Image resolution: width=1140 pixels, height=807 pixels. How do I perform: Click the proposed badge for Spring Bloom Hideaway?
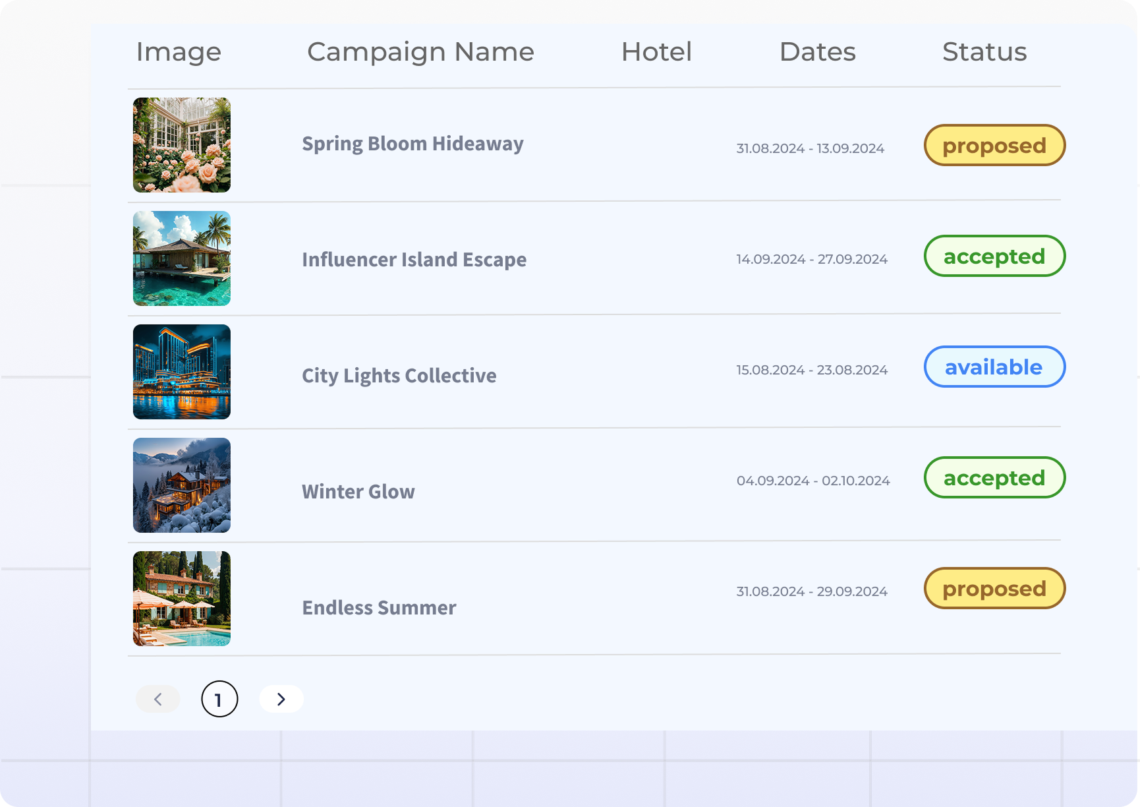coord(994,145)
